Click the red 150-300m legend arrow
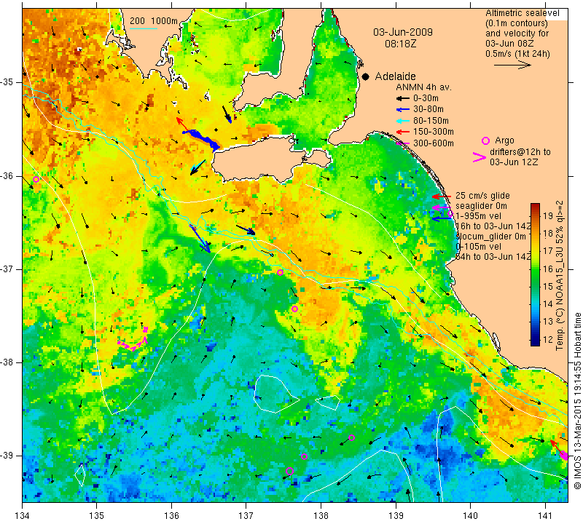This screenshot has height=524, width=583. click(402, 132)
